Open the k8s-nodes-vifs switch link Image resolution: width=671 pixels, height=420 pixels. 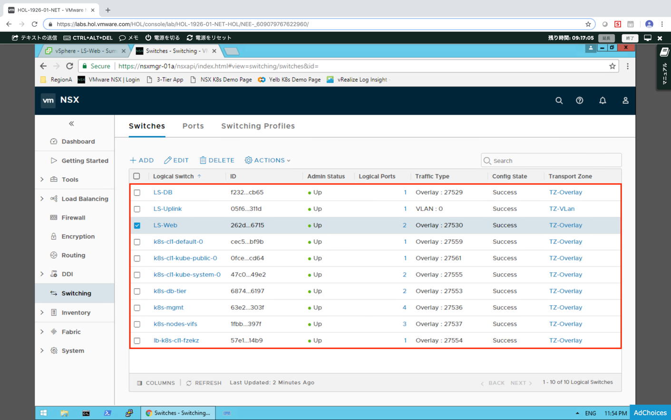click(x=175, y=324)
